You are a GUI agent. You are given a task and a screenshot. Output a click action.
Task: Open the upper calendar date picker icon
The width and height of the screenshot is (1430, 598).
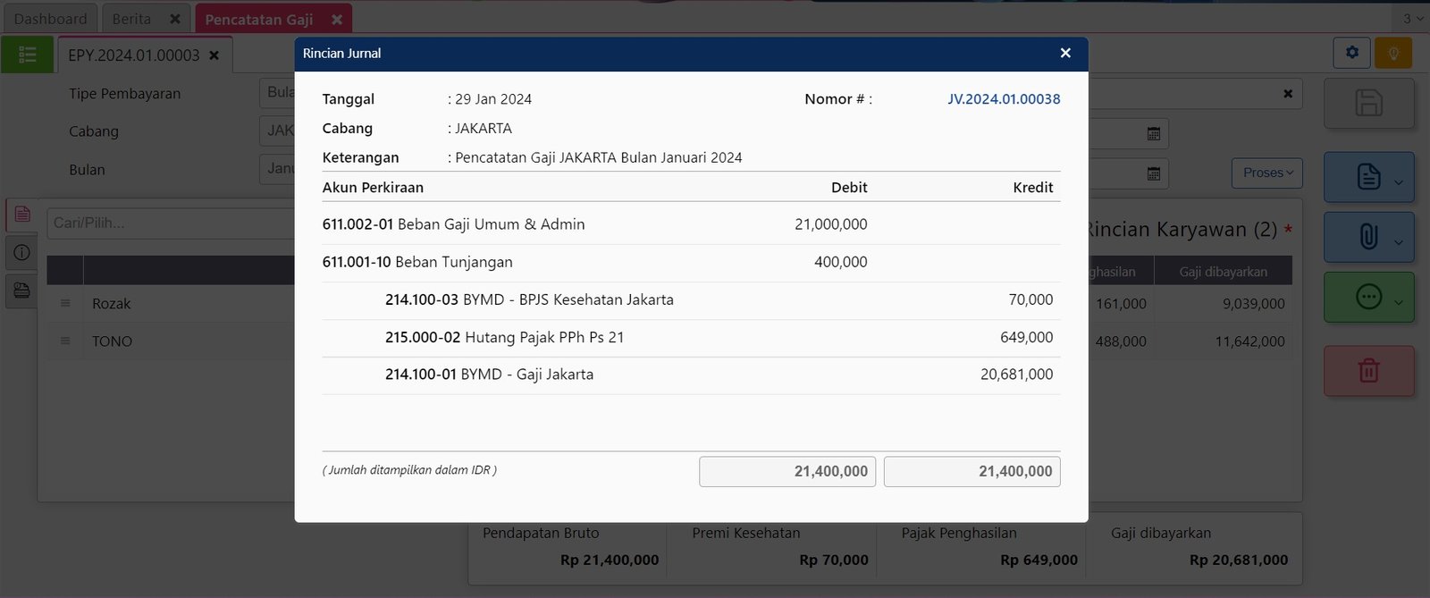pos(1154,133)
